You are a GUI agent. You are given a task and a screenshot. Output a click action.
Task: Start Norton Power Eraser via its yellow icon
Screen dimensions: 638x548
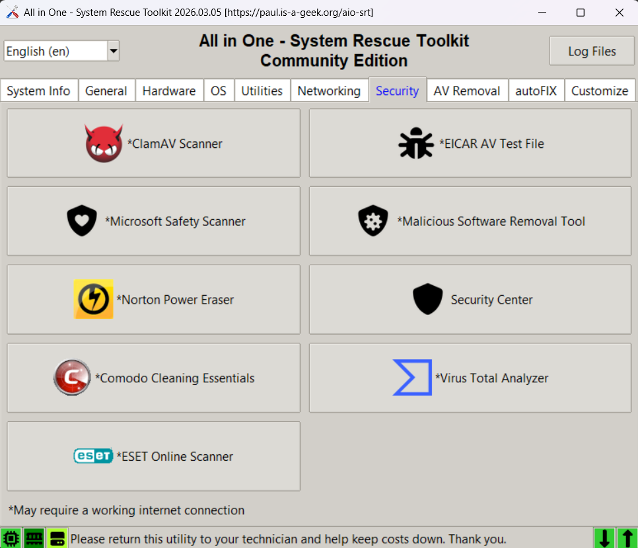(93, 299)
